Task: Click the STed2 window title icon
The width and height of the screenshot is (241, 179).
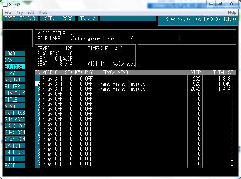Action: coord(5,4)
